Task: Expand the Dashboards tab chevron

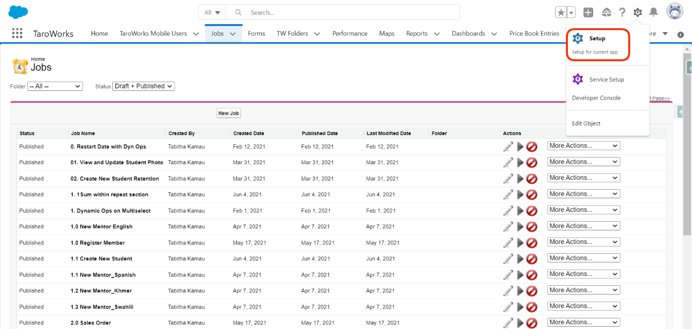Action: [494, 34]
